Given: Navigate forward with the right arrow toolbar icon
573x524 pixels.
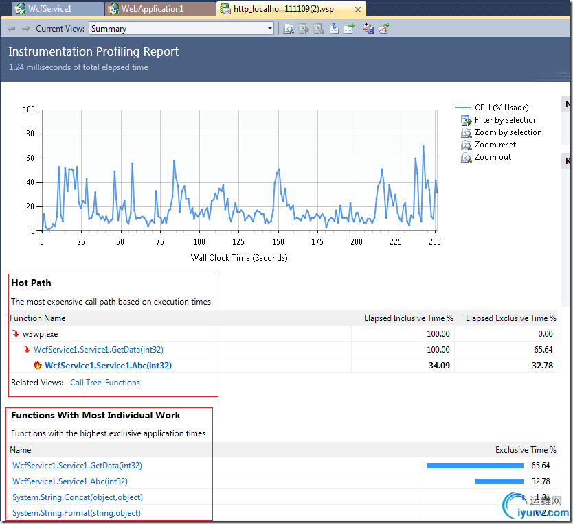Looking at the screenshot, I should click(25, 28).
